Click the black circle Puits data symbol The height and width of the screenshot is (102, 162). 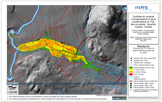pyautogui.click(x=131, y=61)
